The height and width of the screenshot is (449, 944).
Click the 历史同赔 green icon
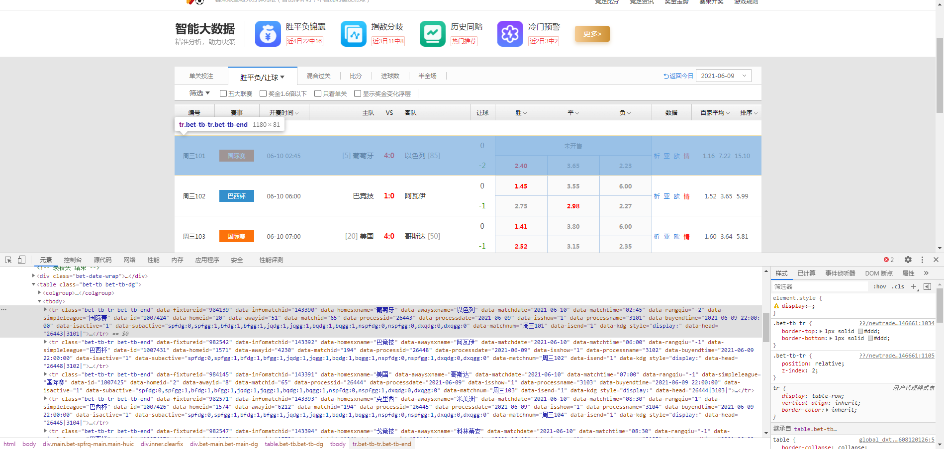(433, 34)
